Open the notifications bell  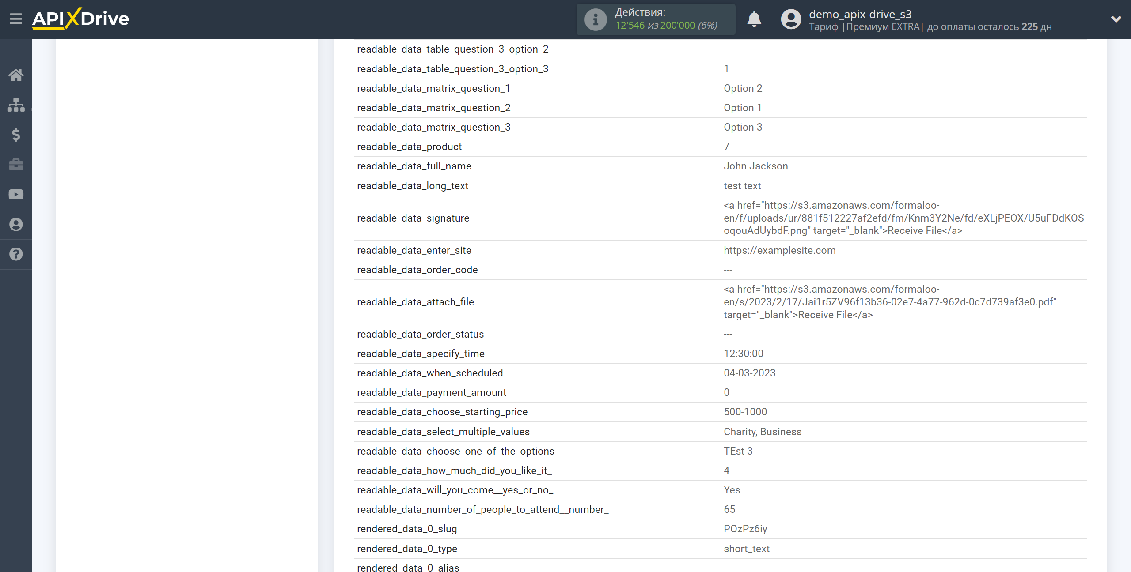pos(754,19)
